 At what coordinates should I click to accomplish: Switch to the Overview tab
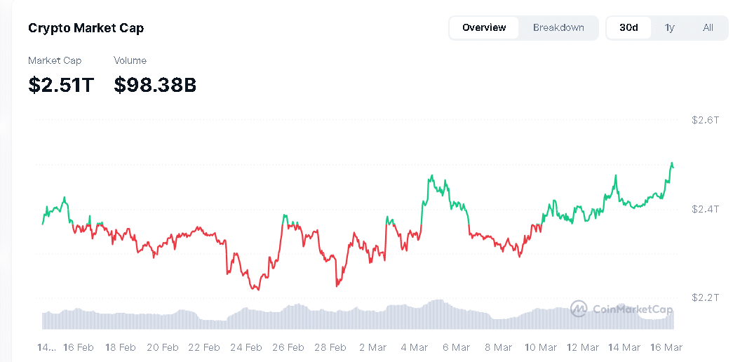[484, 27]
